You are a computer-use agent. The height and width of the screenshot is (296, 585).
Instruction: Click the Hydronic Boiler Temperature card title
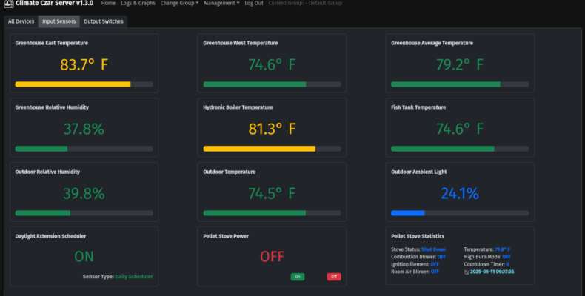(x=238, y=107)
